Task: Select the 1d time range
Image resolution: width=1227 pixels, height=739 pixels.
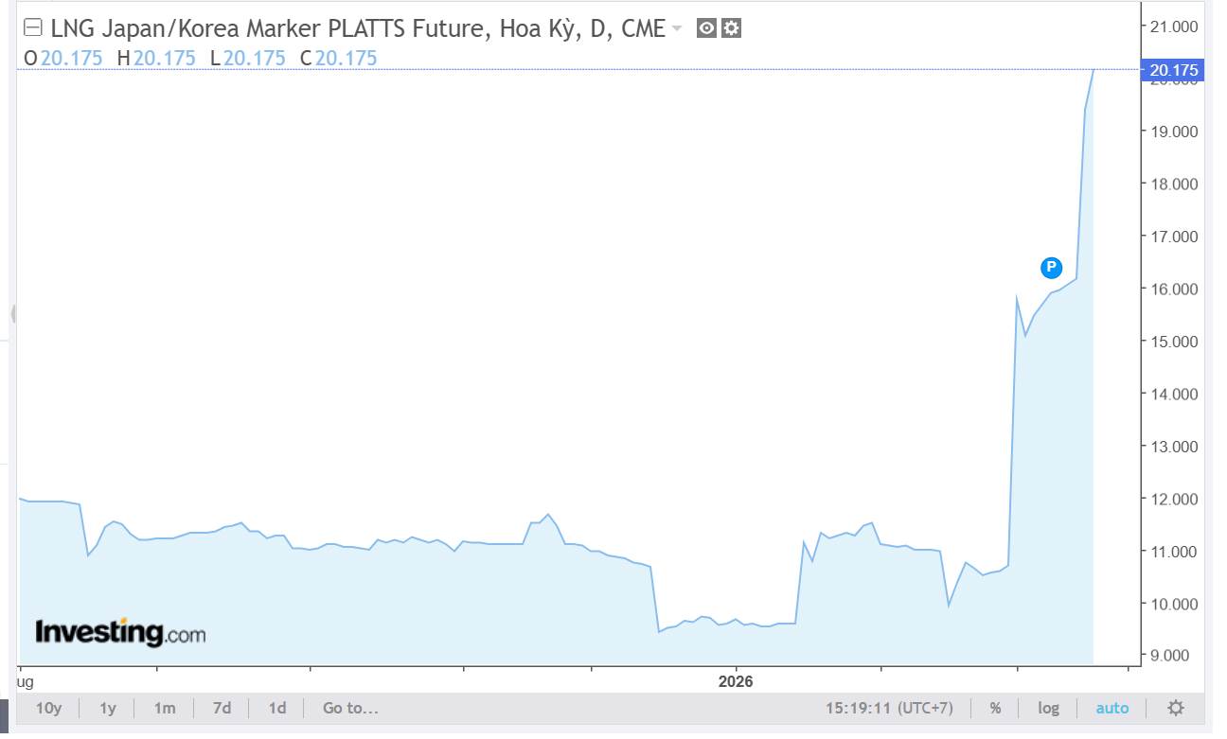Action: (x=277, y=708)
